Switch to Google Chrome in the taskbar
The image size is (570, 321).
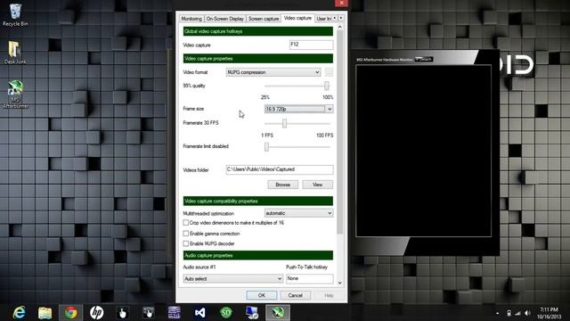(x=71, y=313)
